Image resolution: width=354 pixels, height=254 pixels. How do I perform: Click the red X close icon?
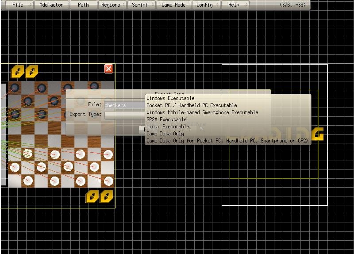click(108, 69)
